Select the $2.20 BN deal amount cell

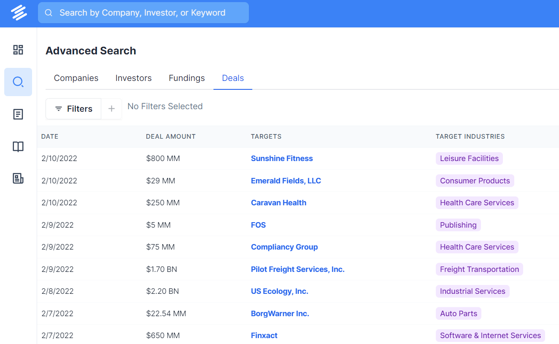[162, 291]
